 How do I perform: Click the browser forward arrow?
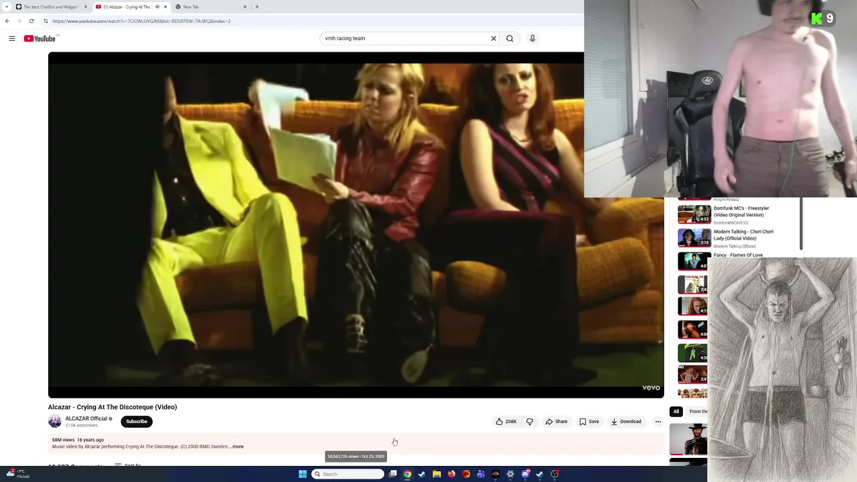(x=19, y=21)
